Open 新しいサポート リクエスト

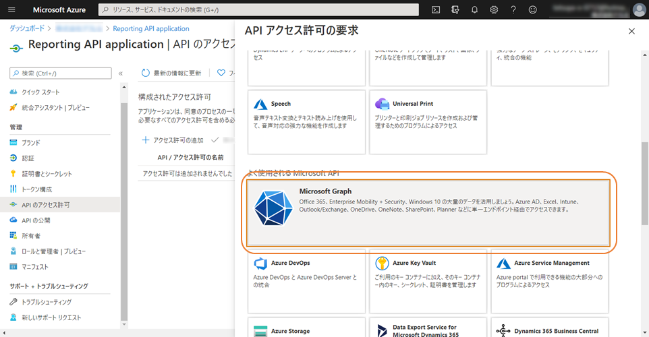51,317
